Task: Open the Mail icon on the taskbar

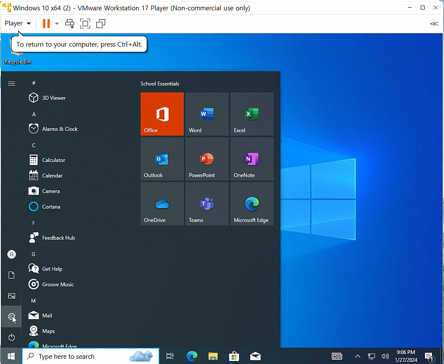Action: click(x=255, y=356)
